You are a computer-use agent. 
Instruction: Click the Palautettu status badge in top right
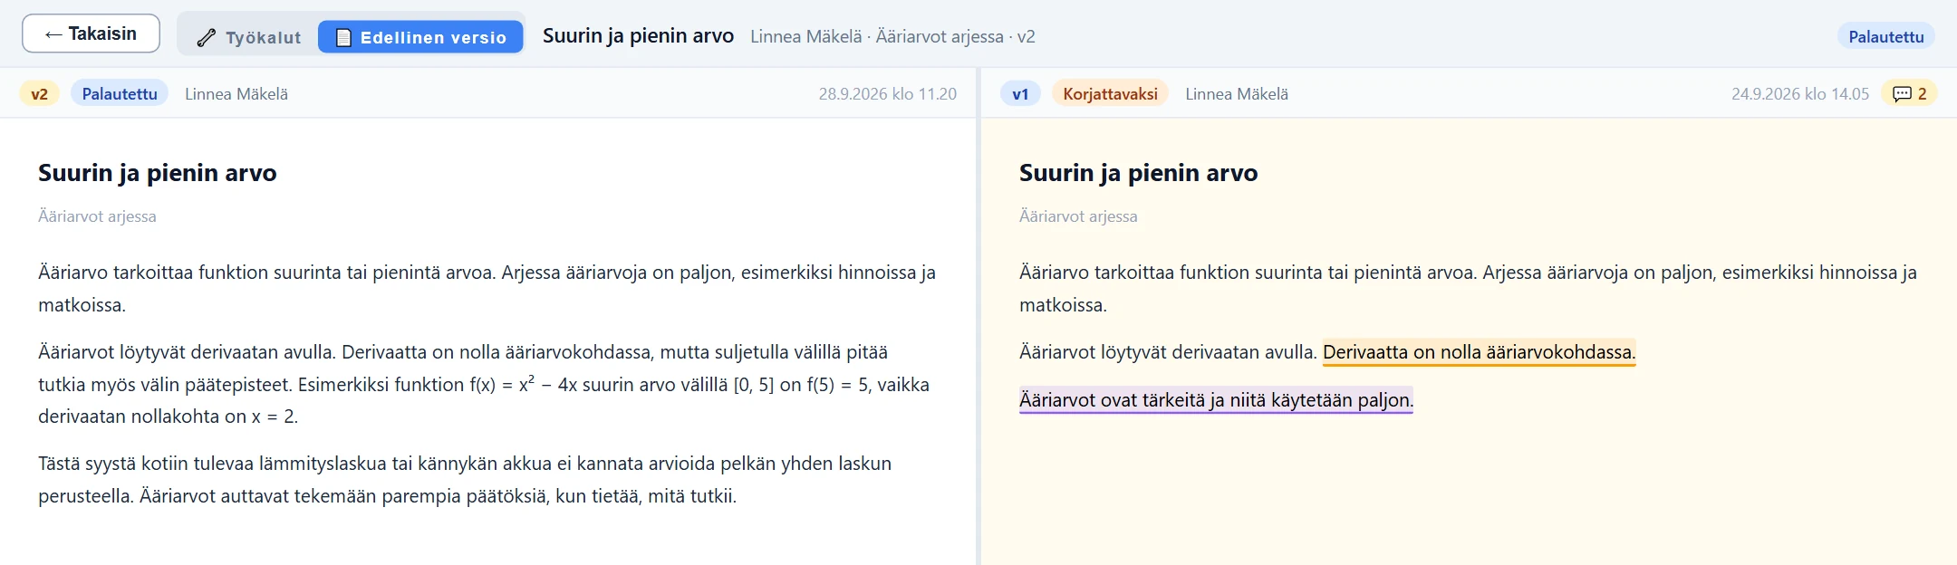[x=1885, y=36]
